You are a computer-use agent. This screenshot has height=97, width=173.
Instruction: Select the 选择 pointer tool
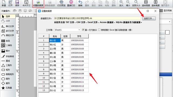tap(8, 16)
